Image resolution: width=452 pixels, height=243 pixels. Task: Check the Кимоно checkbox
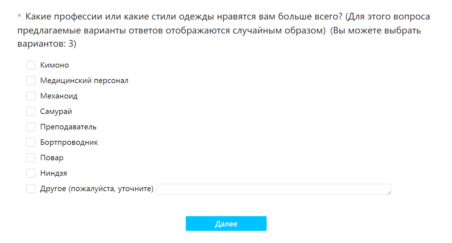click(31, 65)
